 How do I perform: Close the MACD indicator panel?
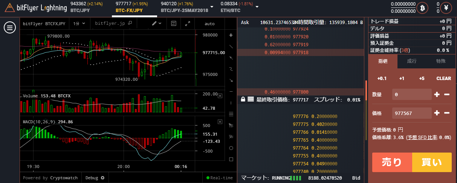(x=220, y=122)
